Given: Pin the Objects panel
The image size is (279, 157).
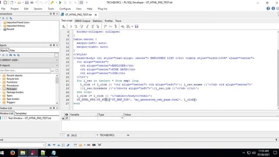Looking at the screenshot, I should point(54,45).
